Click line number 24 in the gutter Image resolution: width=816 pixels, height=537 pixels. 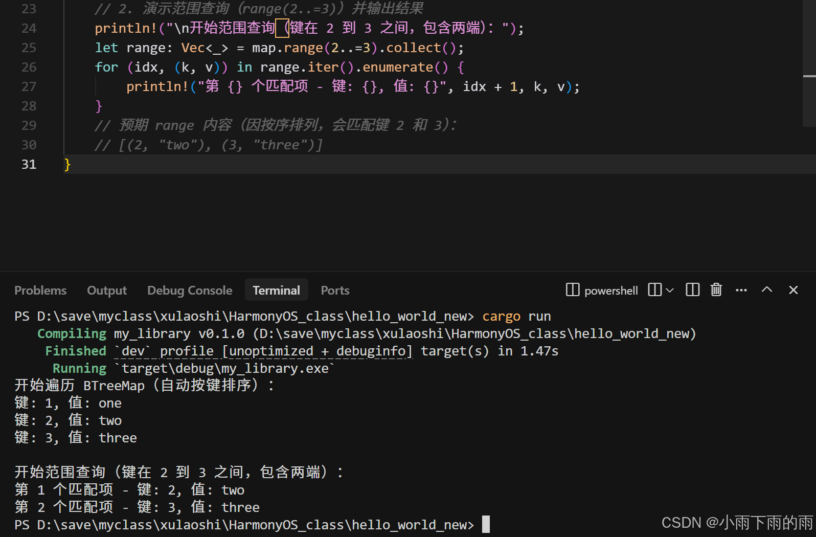[29, 28]
